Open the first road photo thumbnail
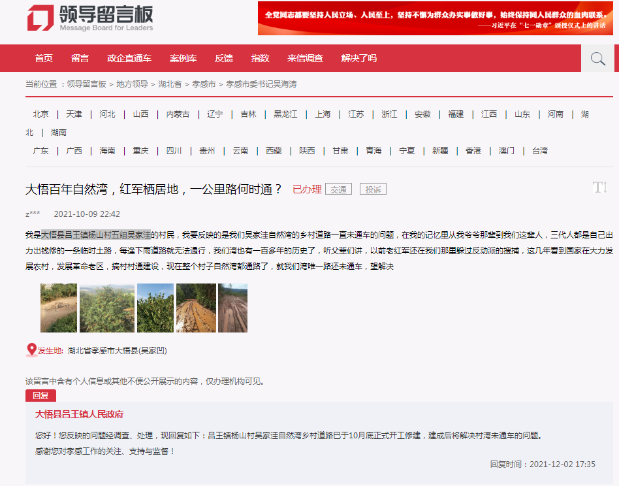Viewport: 619px width, 486px height. tap(59, 308)
